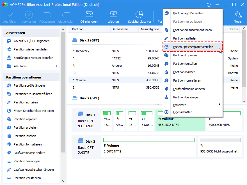This screenshot has width=247, height=185.
Task: Select the F: Volume usage bar on Disk 2
Action: tap(149, 140)
